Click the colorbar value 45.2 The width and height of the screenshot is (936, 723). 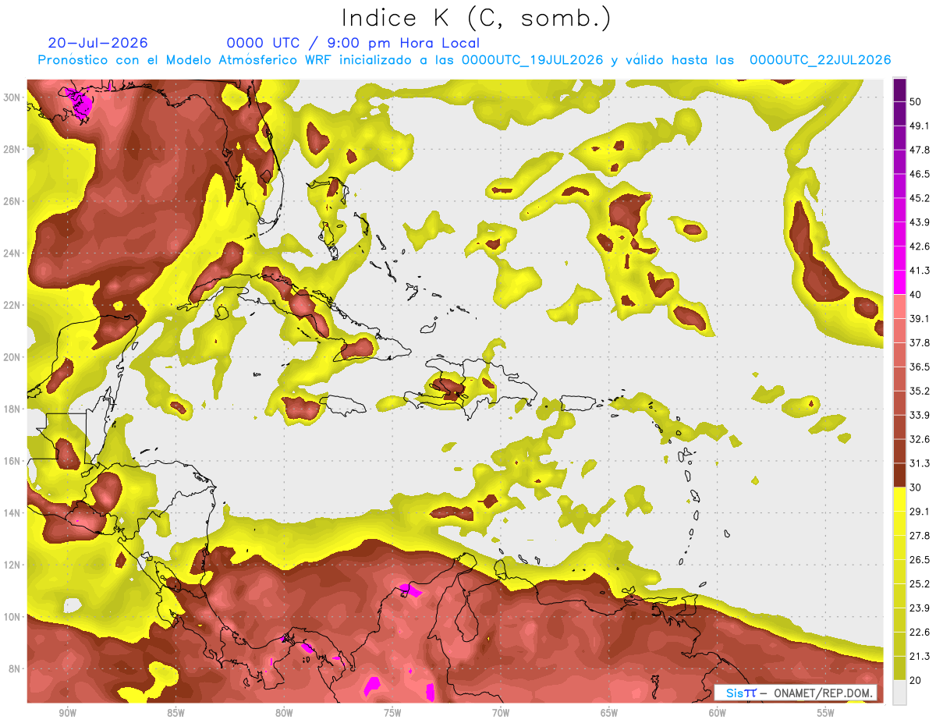point(920,198)
